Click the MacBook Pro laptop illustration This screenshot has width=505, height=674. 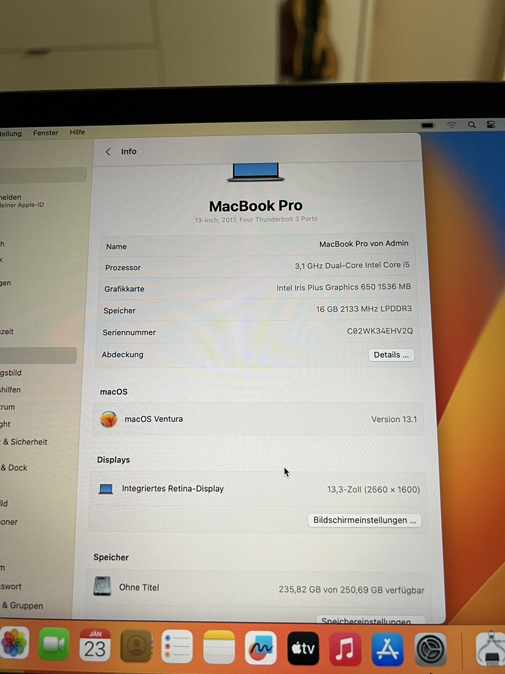click(x=256, y=172)
